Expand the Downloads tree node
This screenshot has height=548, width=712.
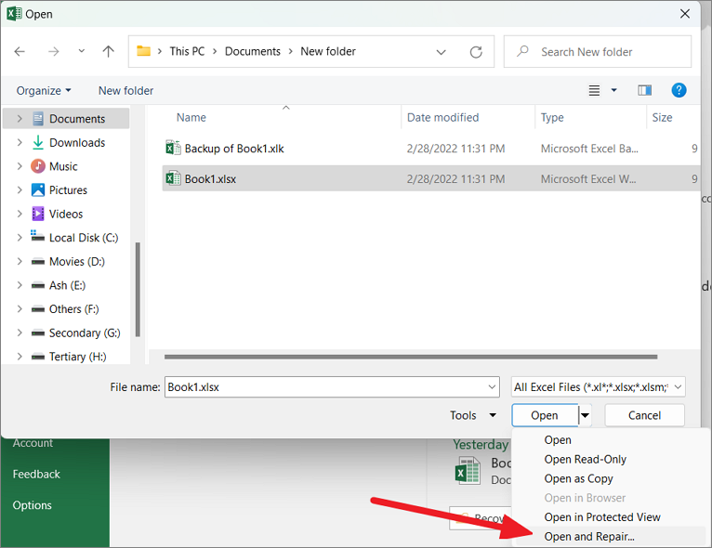point(20,142)
